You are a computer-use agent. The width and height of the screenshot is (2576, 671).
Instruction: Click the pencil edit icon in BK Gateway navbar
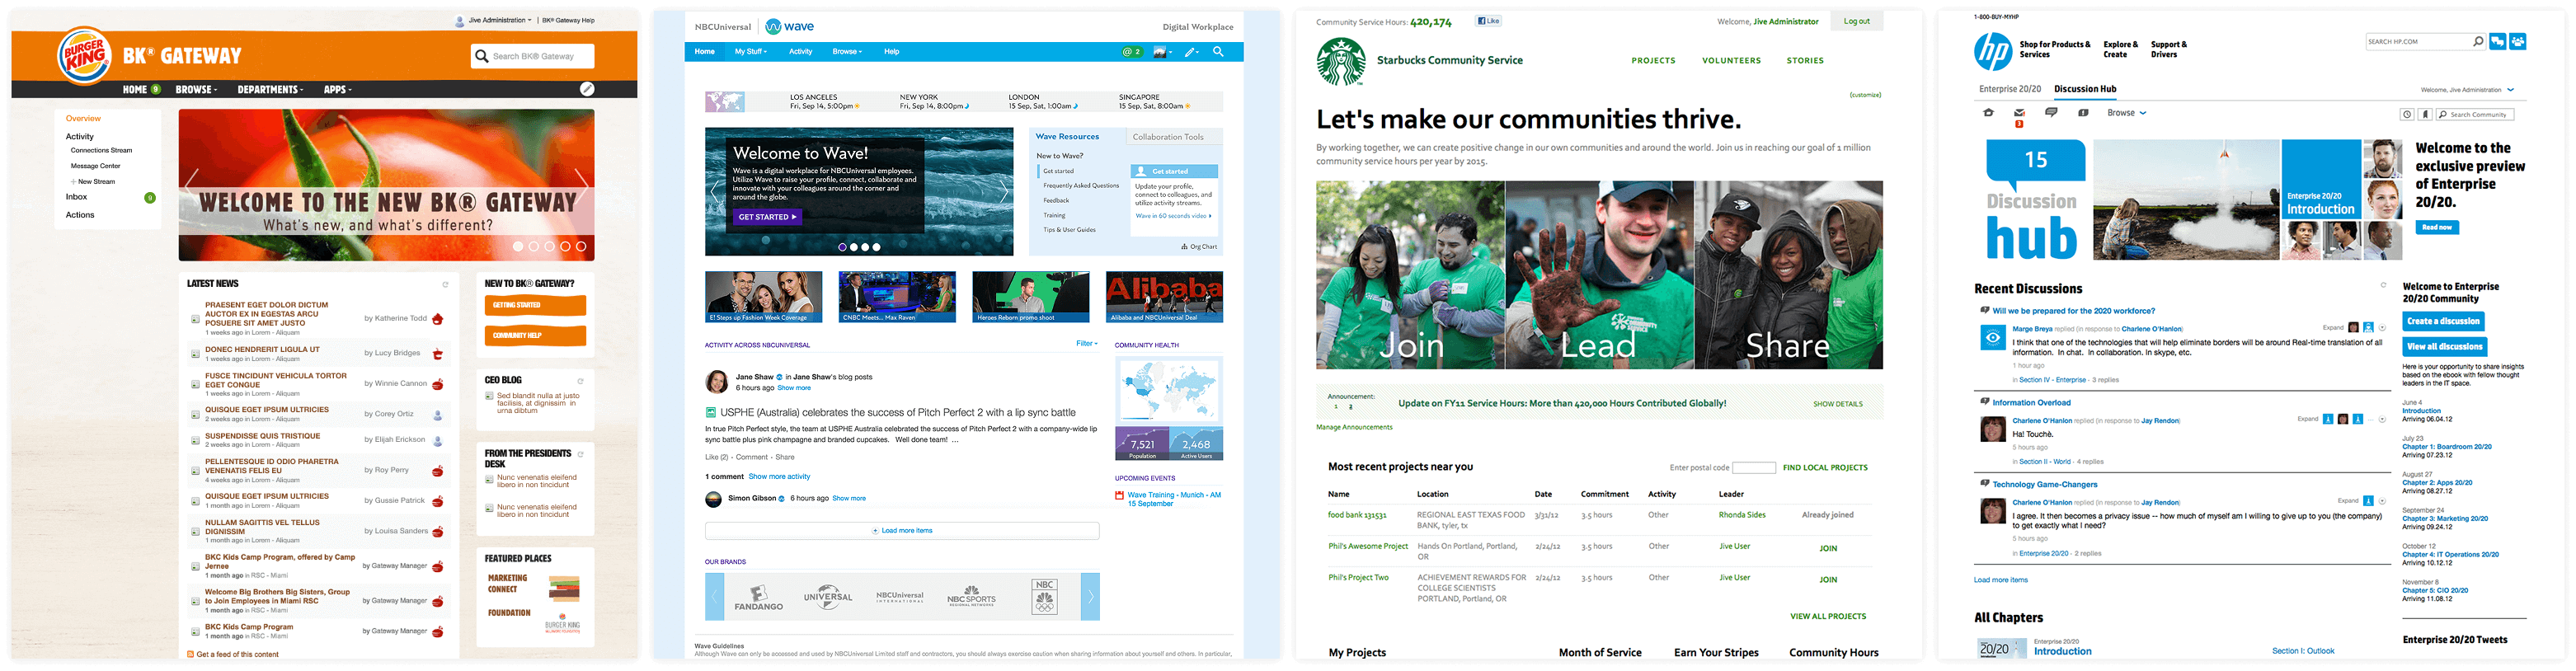click(587, 89)
